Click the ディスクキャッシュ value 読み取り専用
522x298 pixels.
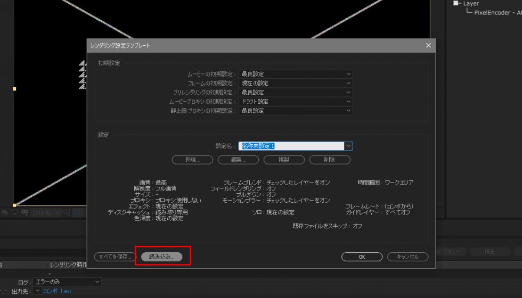pyautogui.click(x=172, y=212)
